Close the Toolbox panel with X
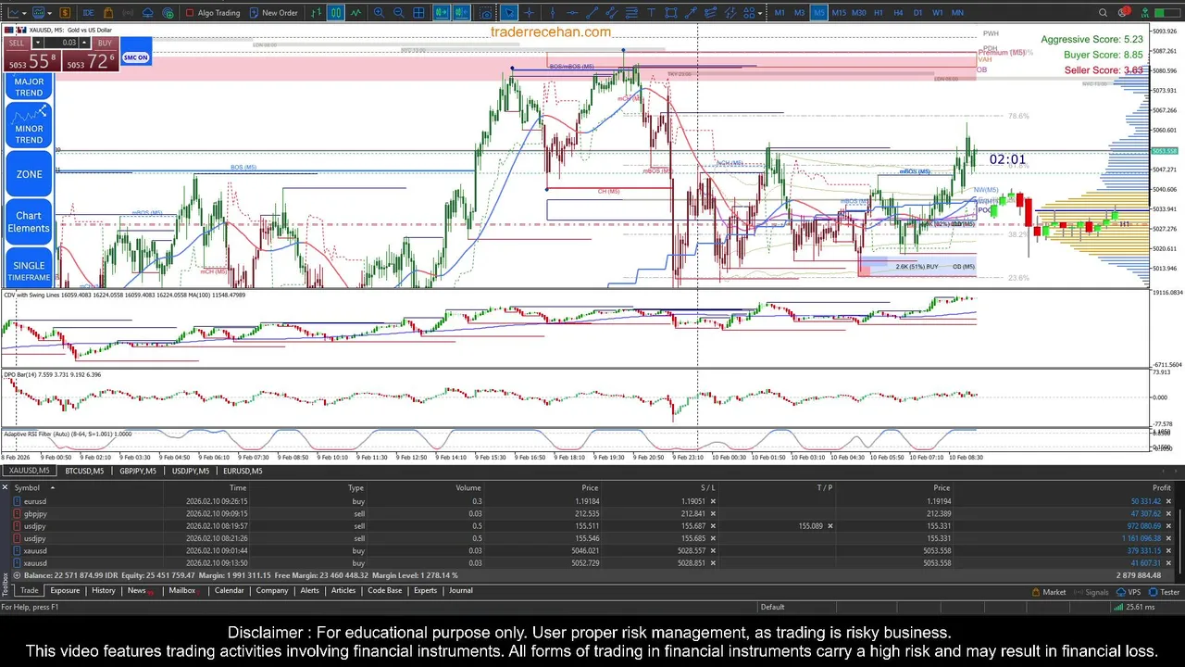Viewport: 1185px width, 667px height. (5, 487)
